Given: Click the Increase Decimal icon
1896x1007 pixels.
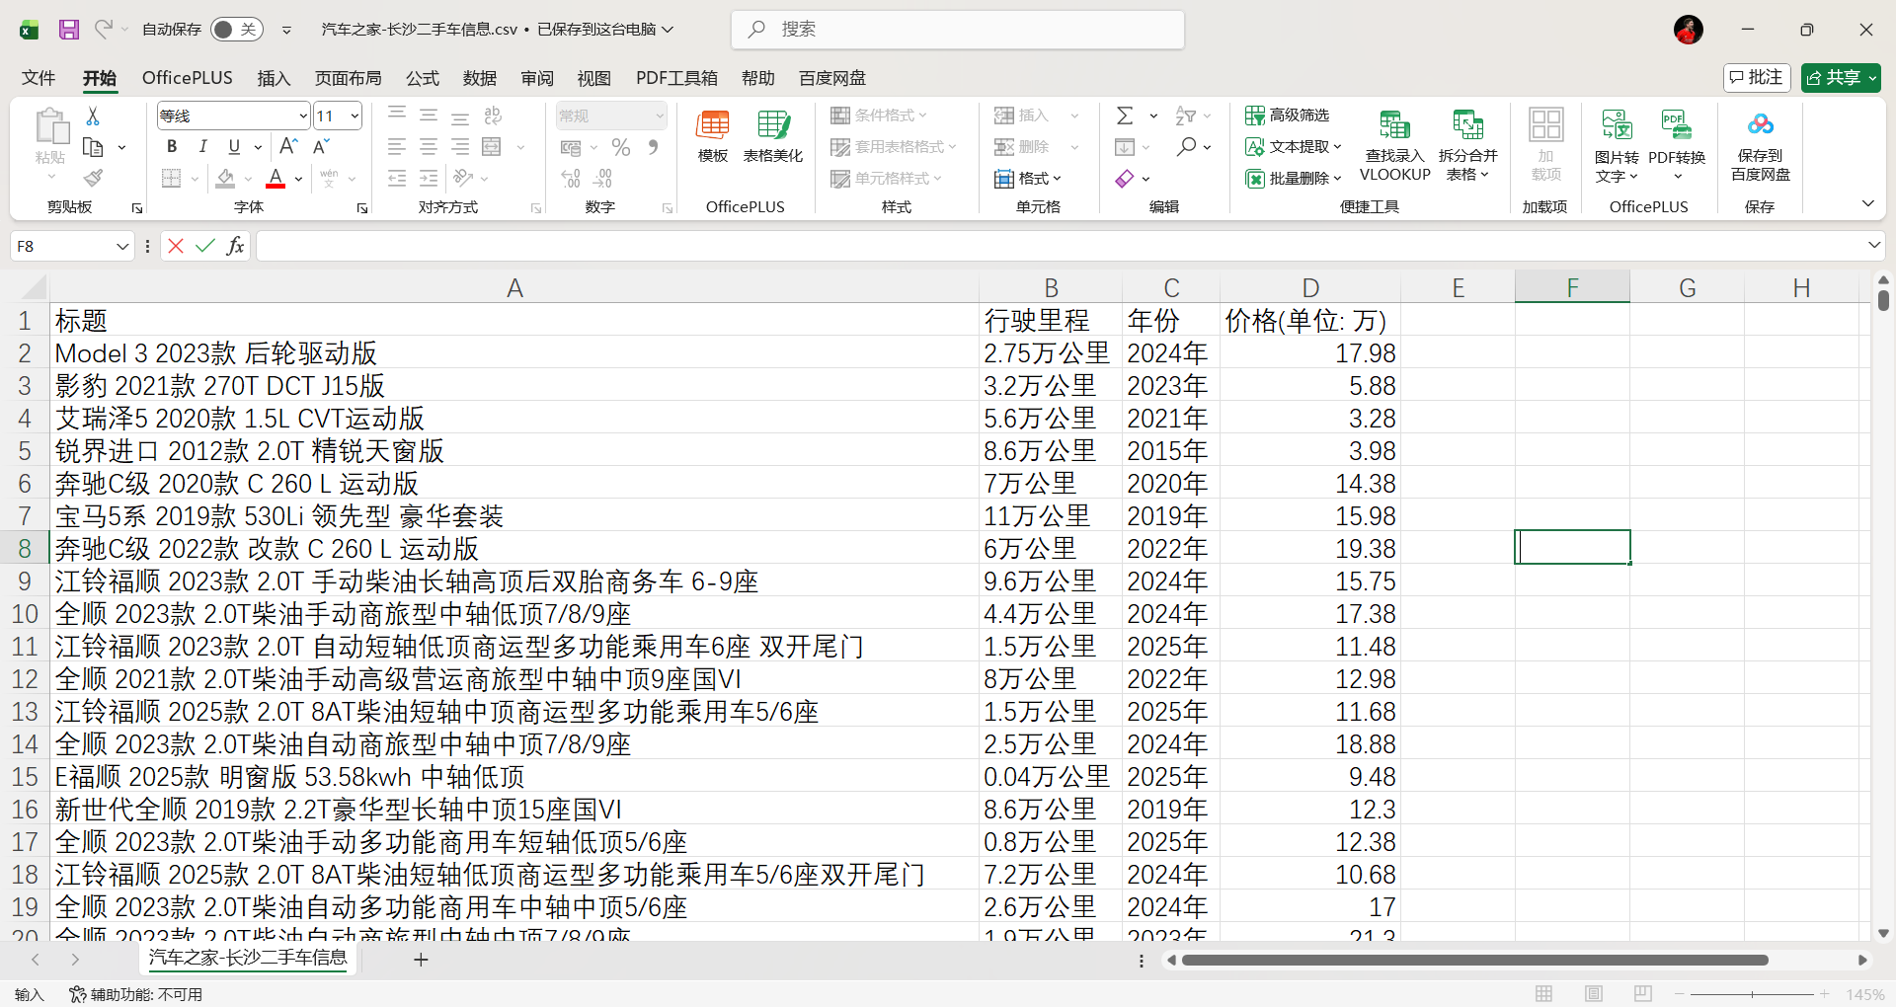Looking at the screenshot, I should coord(571,179).
